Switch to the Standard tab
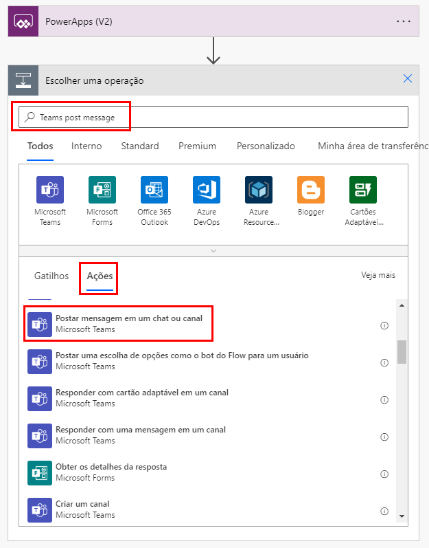429x548 pixels. click(x=140, y=146)
